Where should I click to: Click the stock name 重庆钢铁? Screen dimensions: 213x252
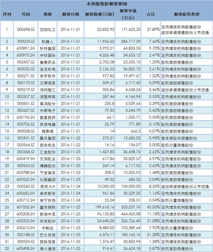[x=48, y=207]
